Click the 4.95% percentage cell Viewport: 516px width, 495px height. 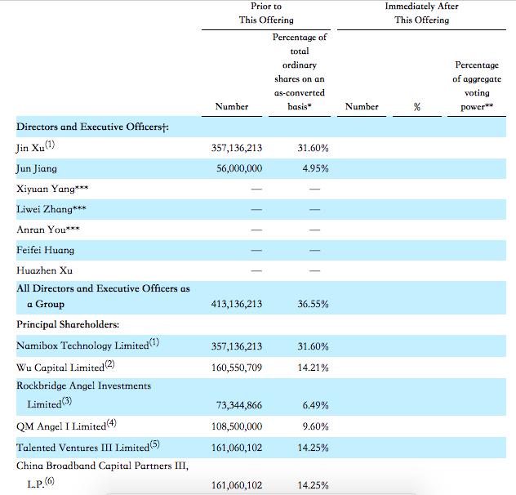pos(316,168)
